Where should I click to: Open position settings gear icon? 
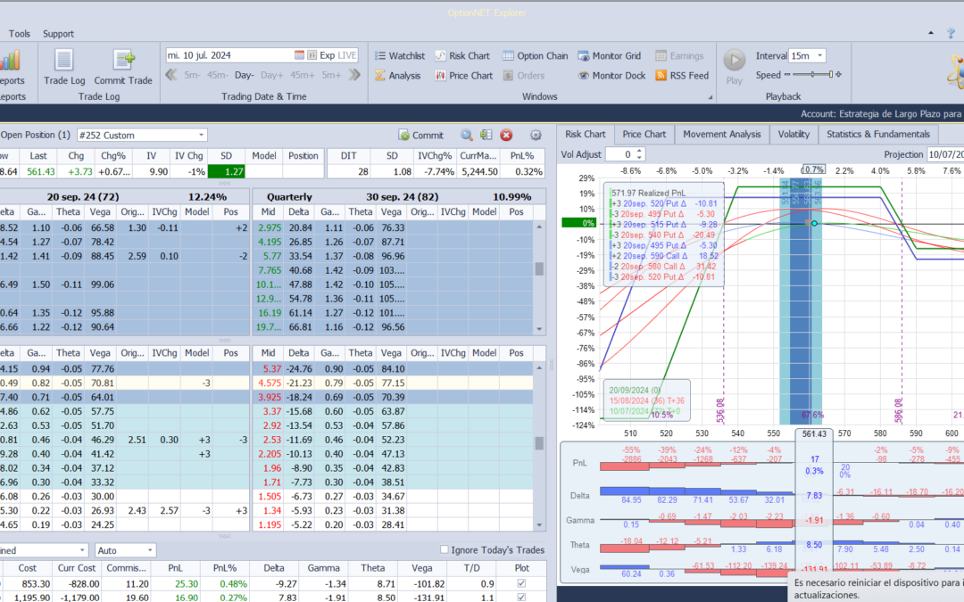pos(536,136)
